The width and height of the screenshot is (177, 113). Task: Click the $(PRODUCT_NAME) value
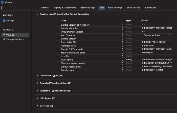pos(152,70)
